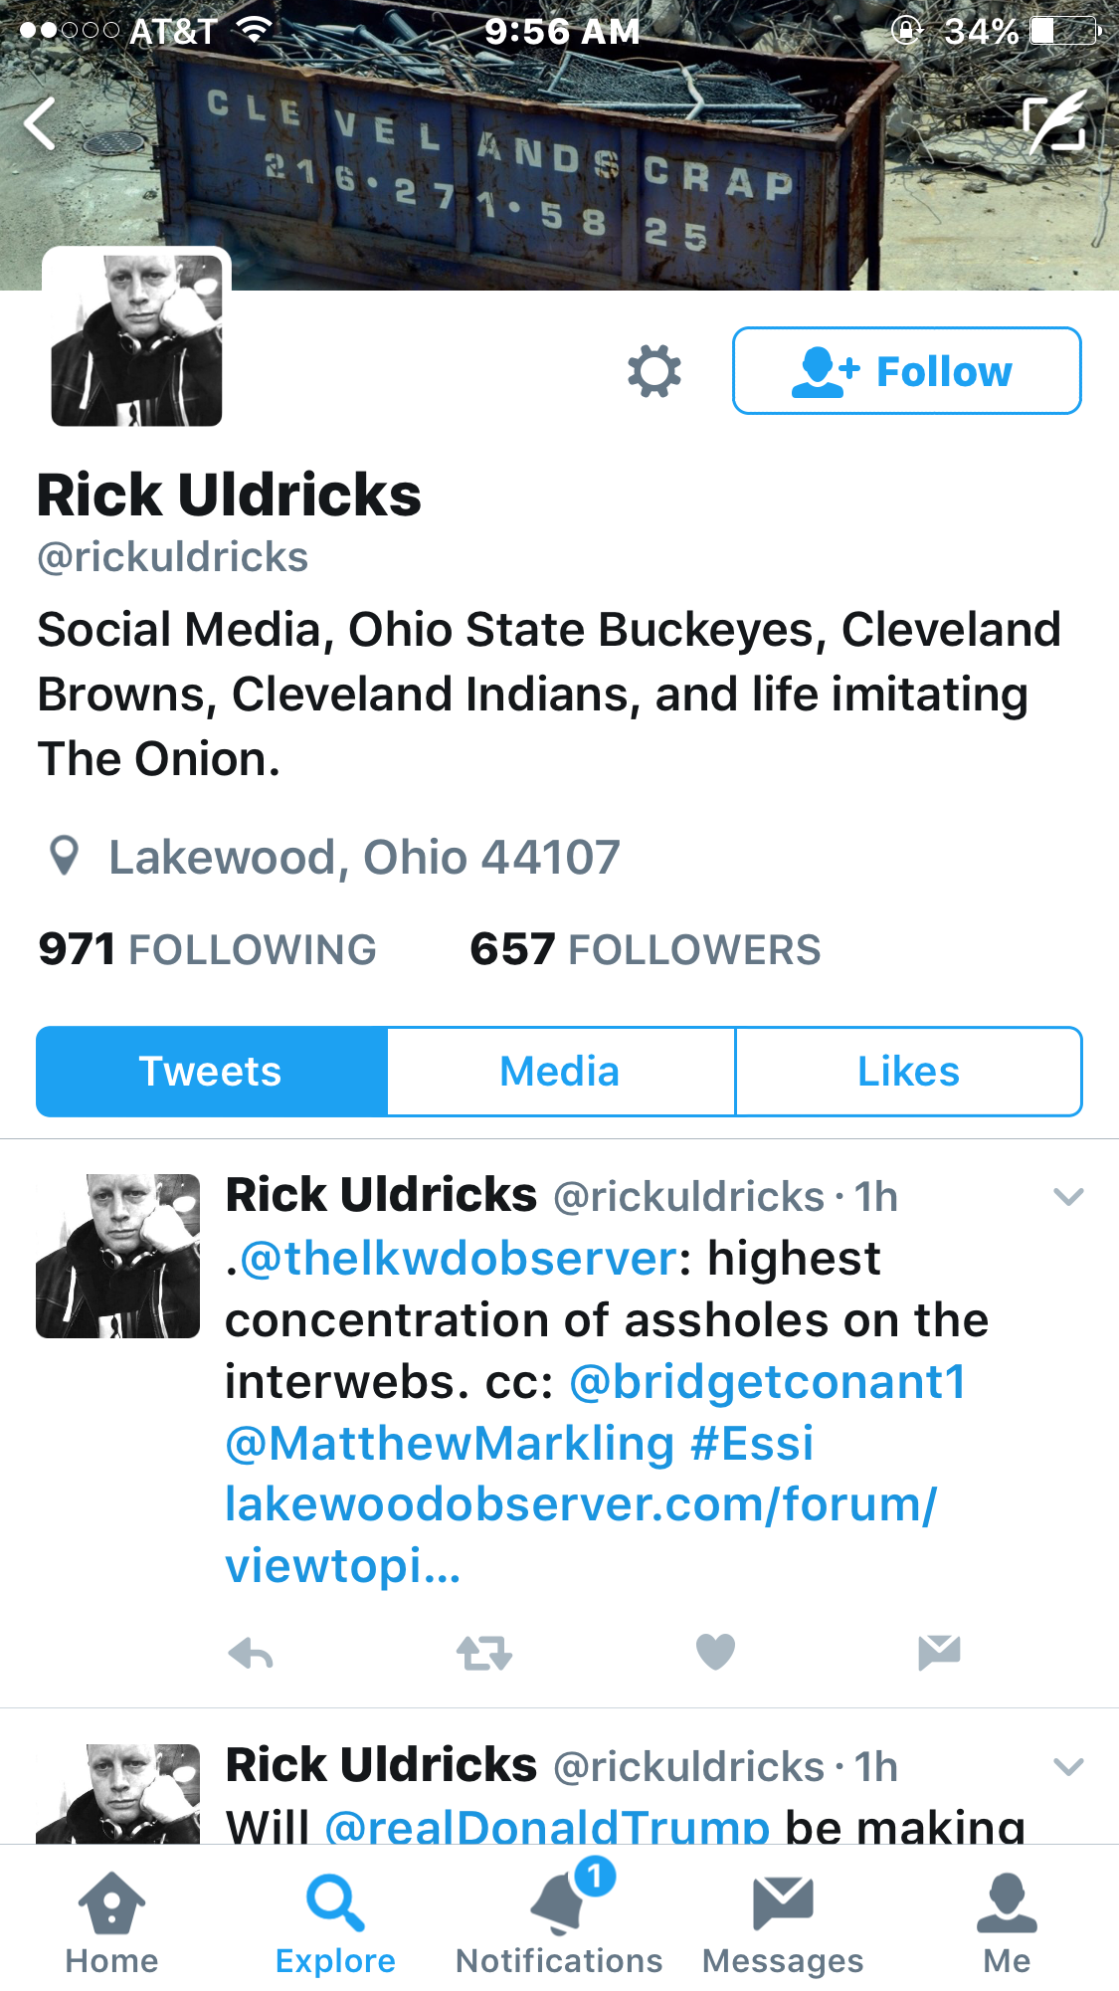The width and height of the screenshot is (1119, 1991).
Task: Share first tweet via direct message icon
Action: pos(939,1652)
